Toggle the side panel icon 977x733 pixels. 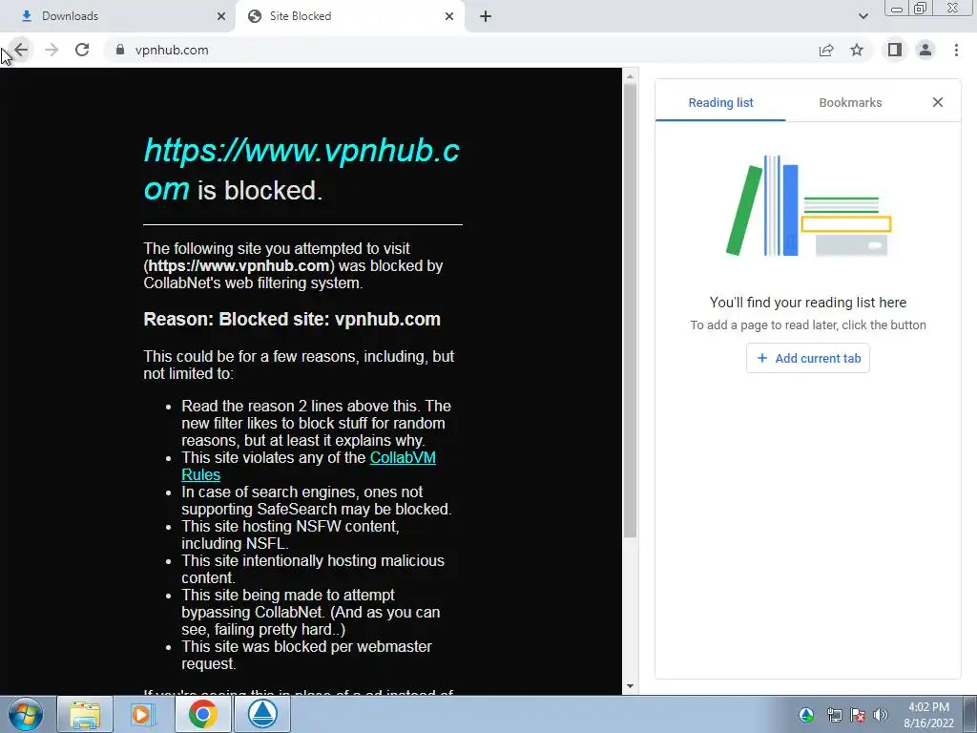[895, 50]
